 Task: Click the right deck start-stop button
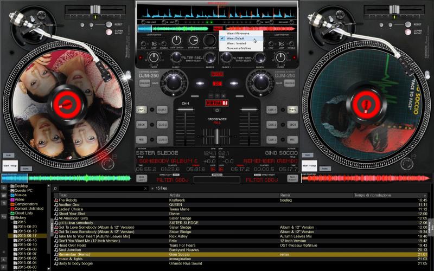pyautogui.click(x=309, y=166)
